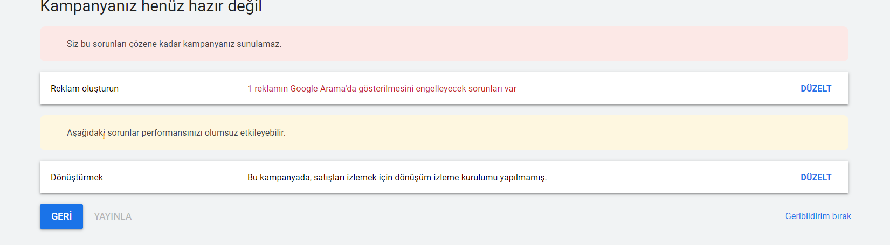This screenshot has height=245, width=890.
Task: Click the Siz bu sorunları çözene kadar text
Action: coord(124,44)
